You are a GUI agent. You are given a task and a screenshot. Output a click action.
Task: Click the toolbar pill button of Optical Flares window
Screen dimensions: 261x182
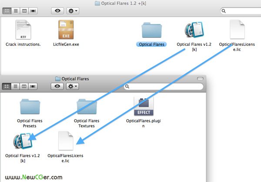pyautogui.click(x=200, y=79)
